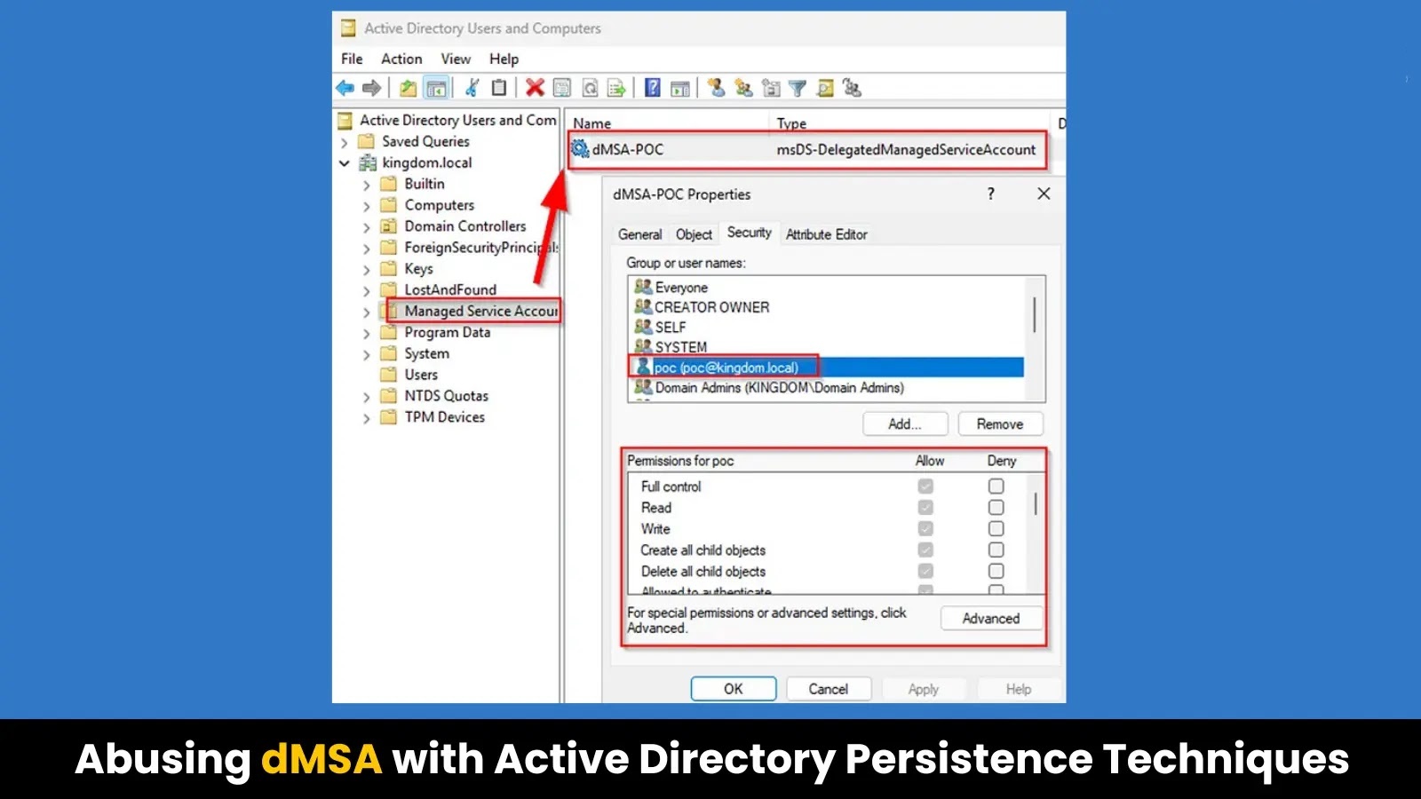The height and width of the screenshot is (799, 1421).
Task: Expand the TPM Devices node
Action: [x=366, y=418]
